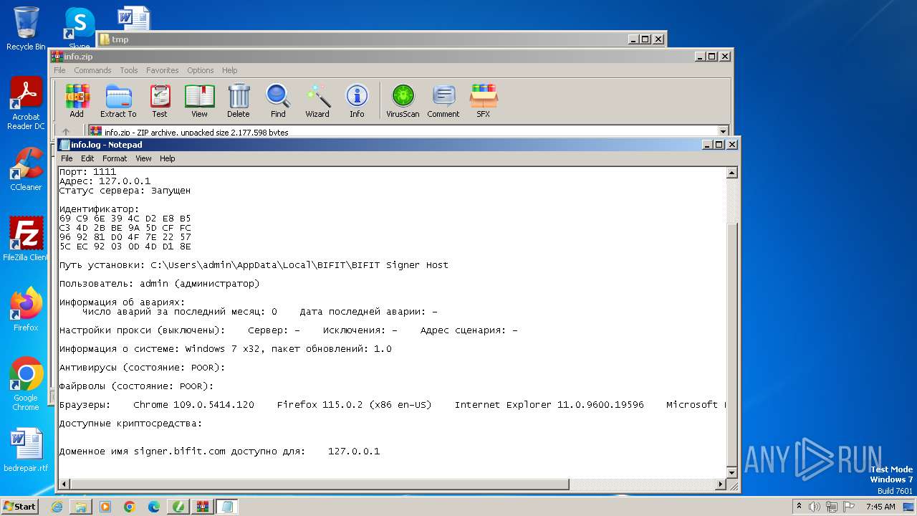Open Windows Media Player from taskbar

pos(105,507)
